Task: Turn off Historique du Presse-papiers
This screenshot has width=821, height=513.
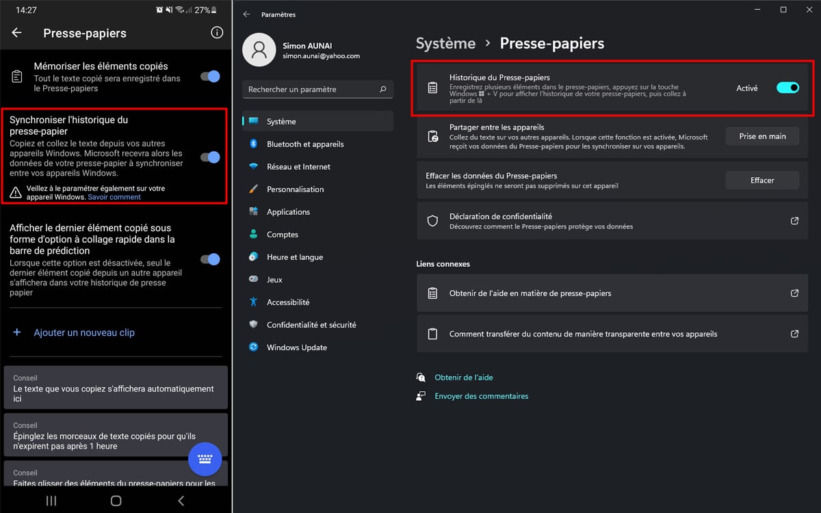Action: (x=787, y=88)
